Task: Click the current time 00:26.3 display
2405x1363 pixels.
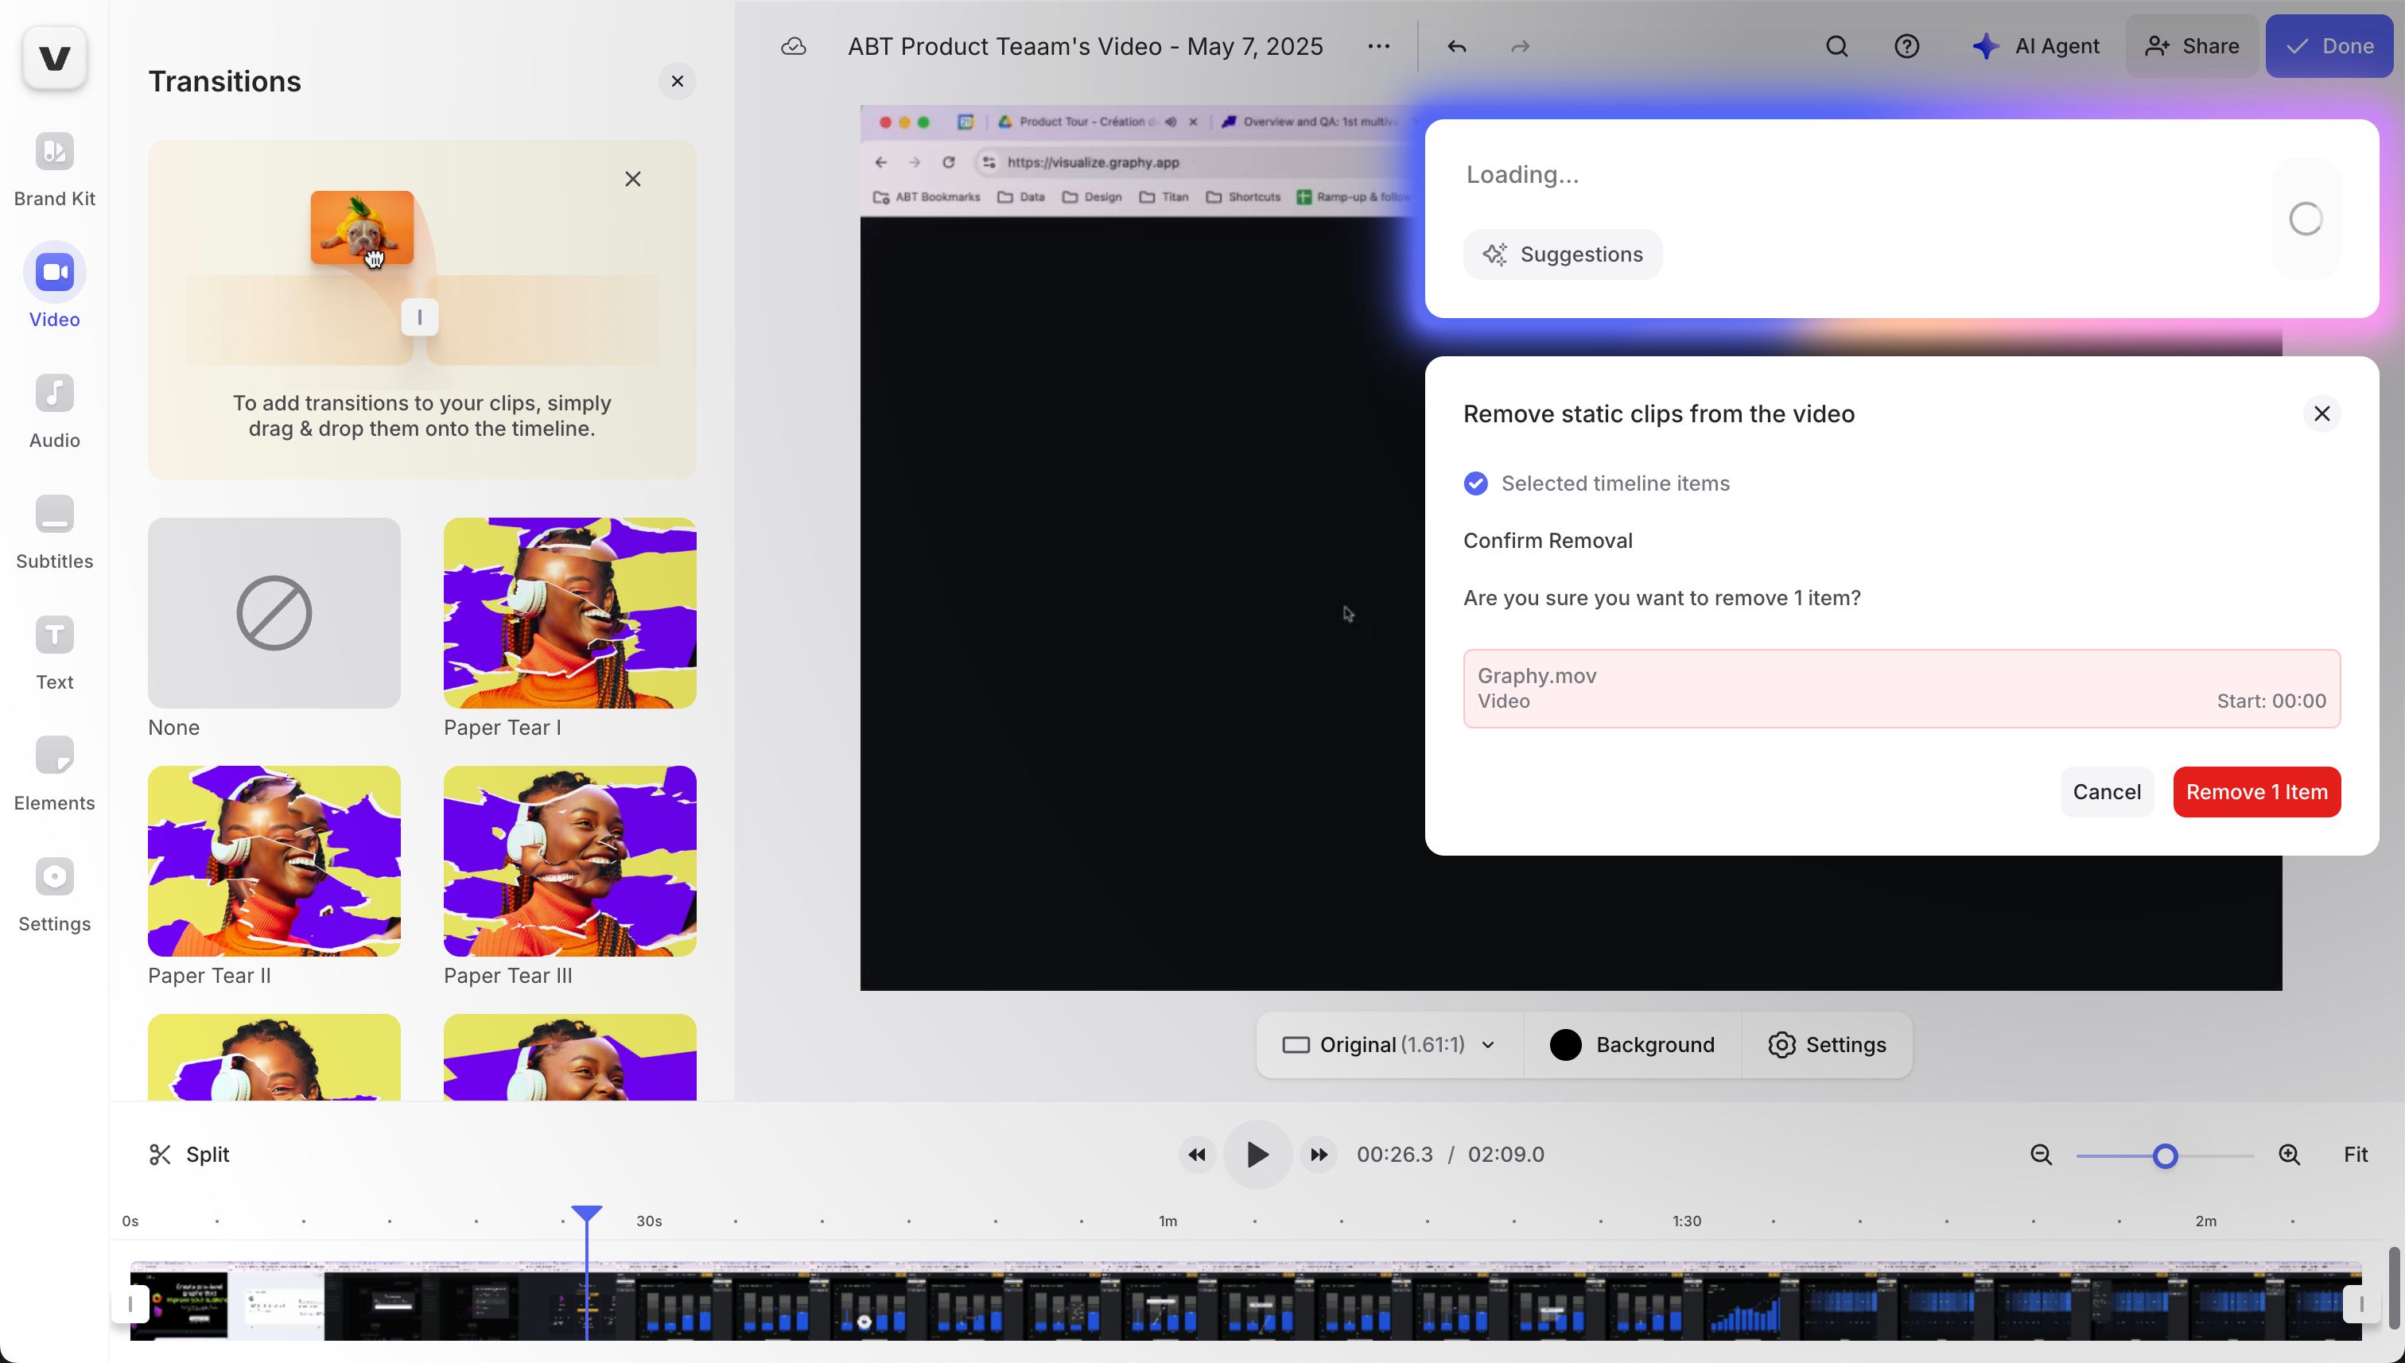Action: pos(1394,1154)
